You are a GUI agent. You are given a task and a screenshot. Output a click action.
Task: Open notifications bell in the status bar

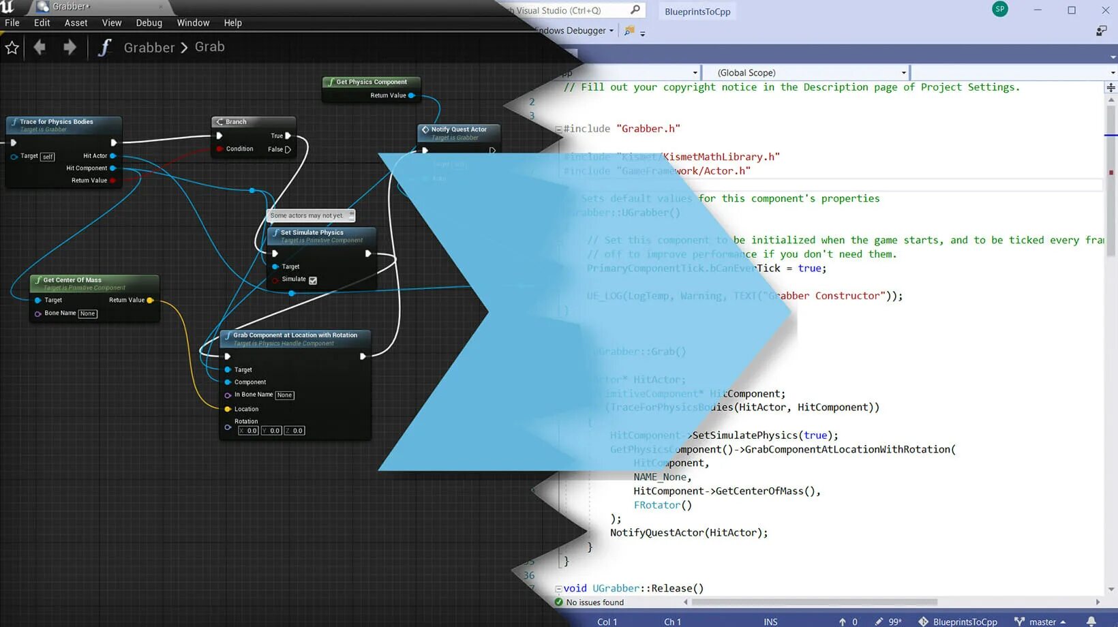click(1091, 622)
